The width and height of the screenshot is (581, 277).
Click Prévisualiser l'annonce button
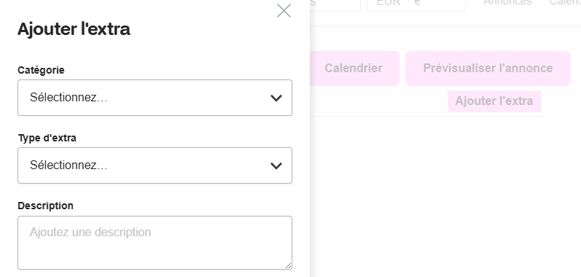pos(488,69)
